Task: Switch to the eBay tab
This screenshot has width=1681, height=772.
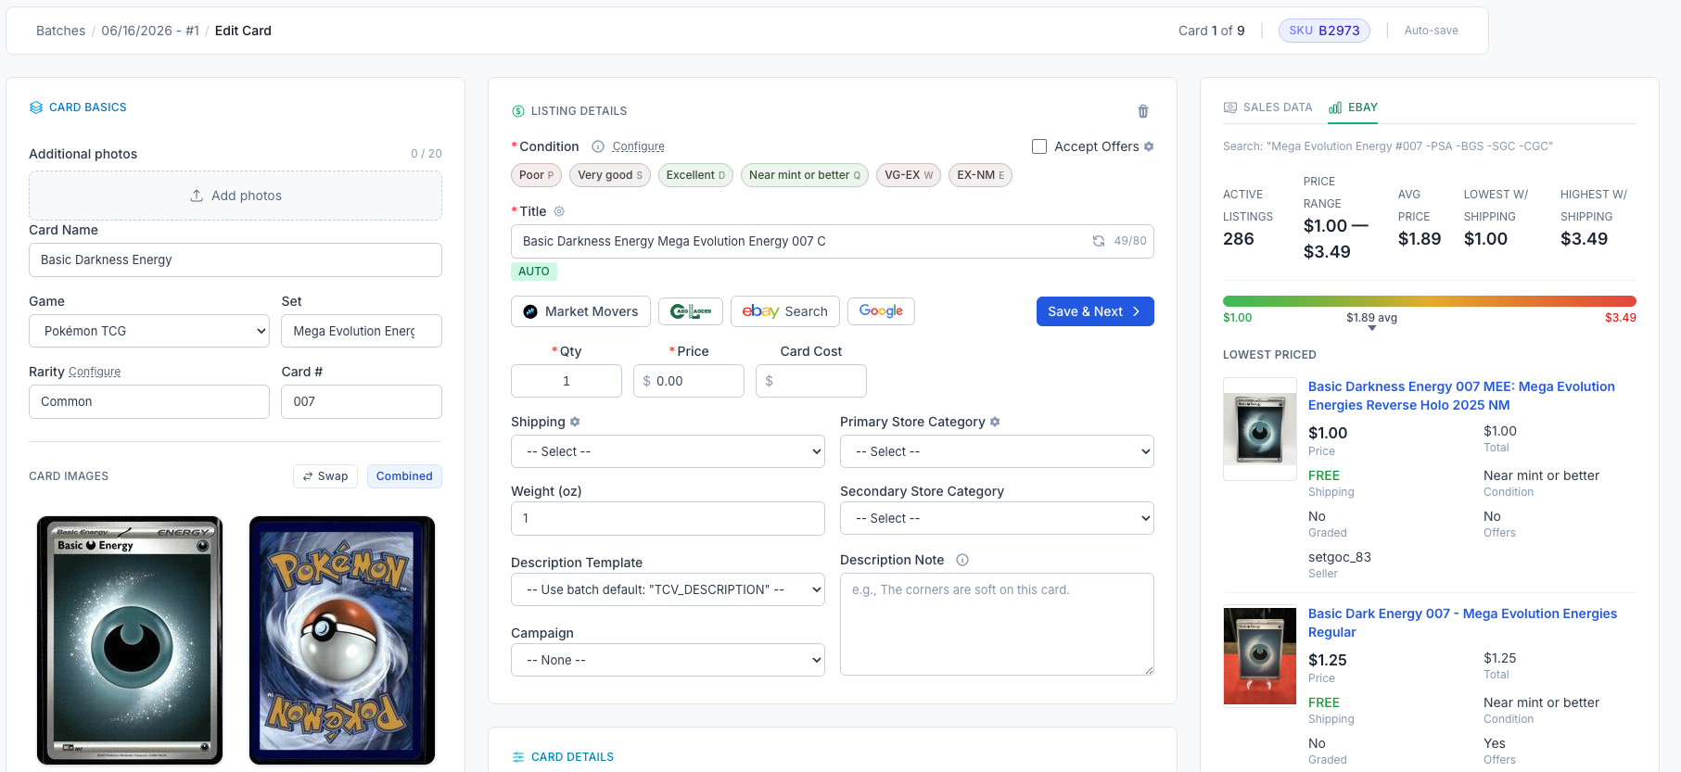Action: (1353, 108)
